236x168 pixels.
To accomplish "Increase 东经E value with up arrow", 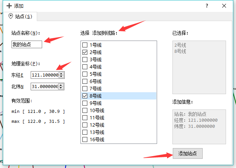I will (61, 73).
